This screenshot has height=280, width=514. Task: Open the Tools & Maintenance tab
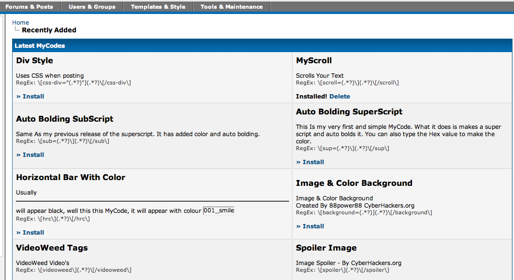tap(232, 7)
